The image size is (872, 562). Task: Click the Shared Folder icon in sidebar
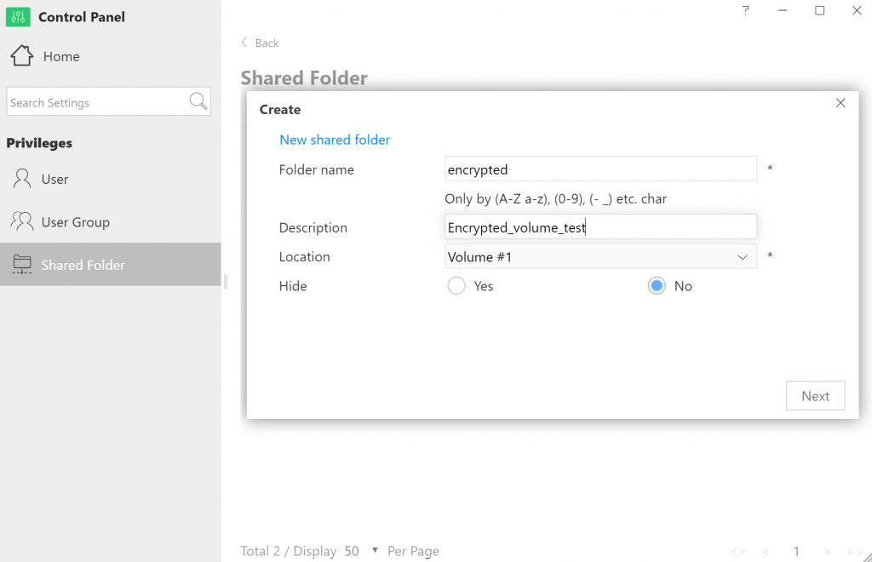tap(21, 265)
